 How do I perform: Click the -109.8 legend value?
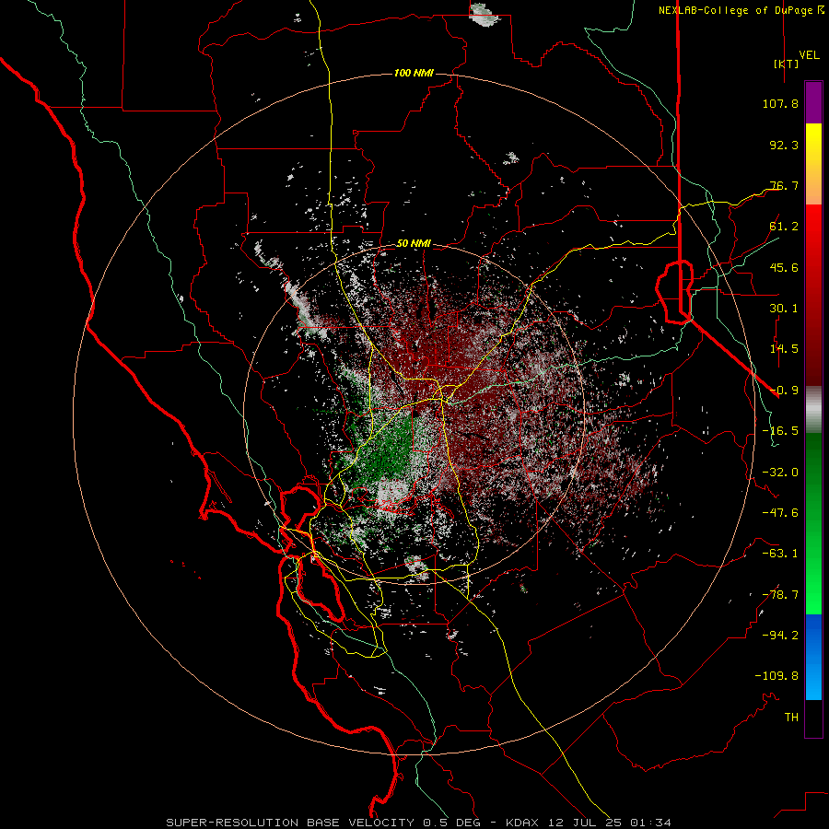pos(776,676)
